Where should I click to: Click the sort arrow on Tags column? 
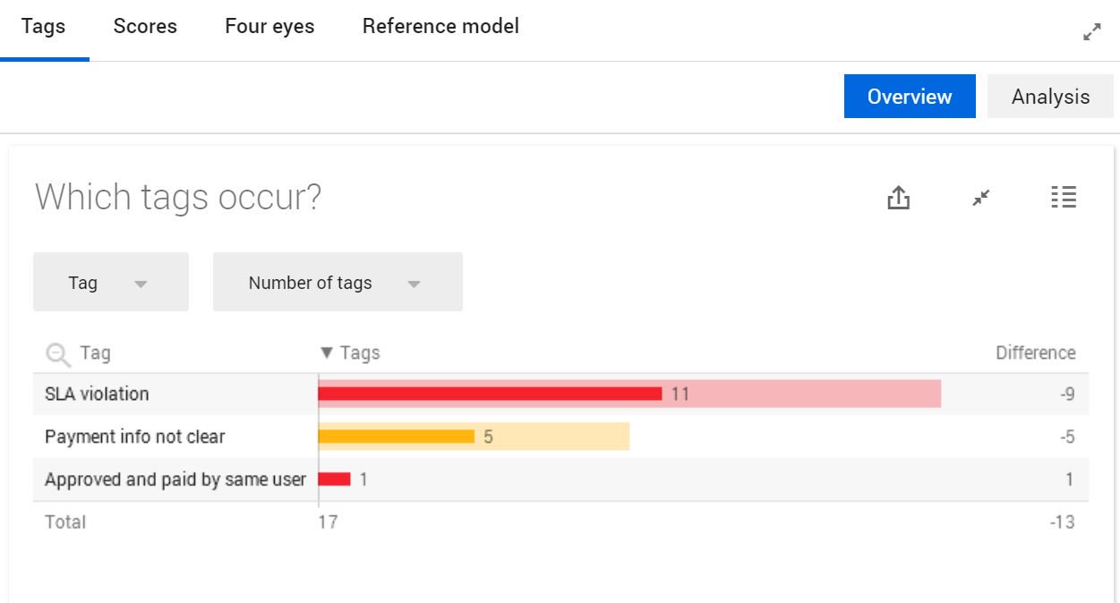coord(327,353)
